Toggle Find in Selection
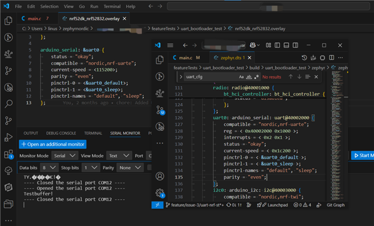Viewport: 374px width, 226px height. tap(307, 77)
